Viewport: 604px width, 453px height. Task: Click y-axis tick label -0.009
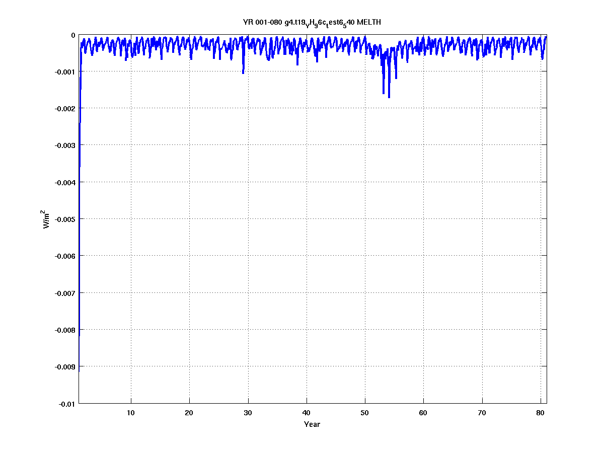[65, 366]
